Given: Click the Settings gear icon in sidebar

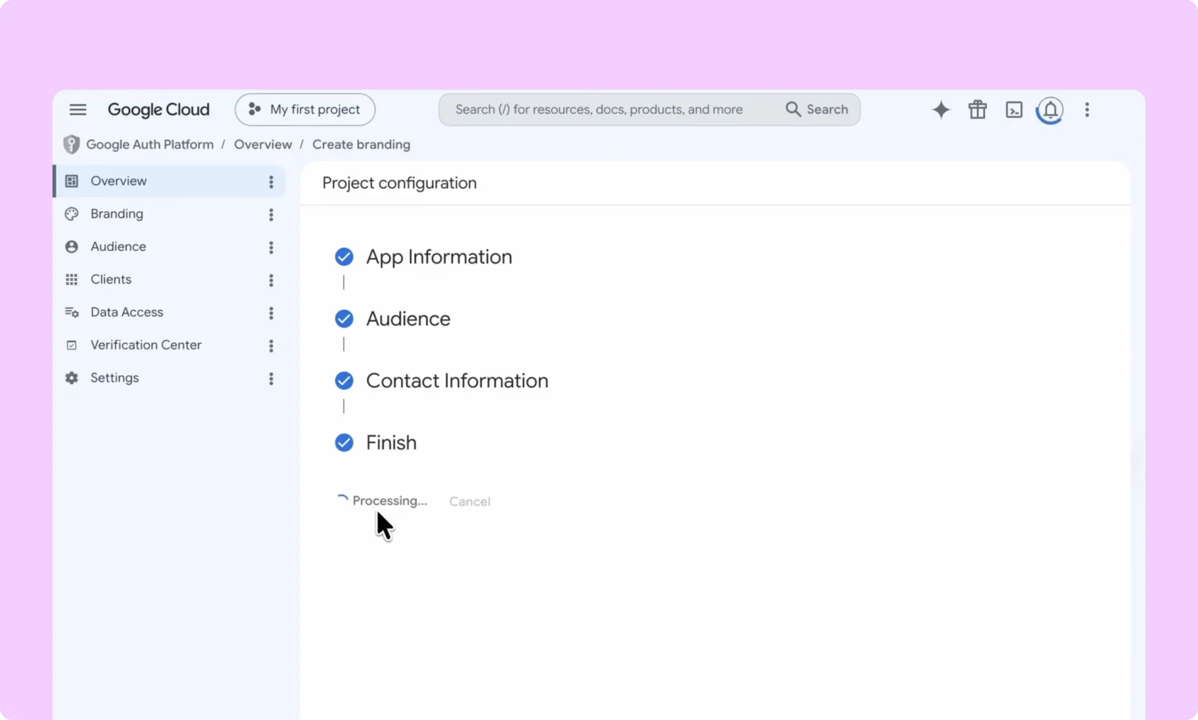Looking at the screenshot, I should point(72,378).
